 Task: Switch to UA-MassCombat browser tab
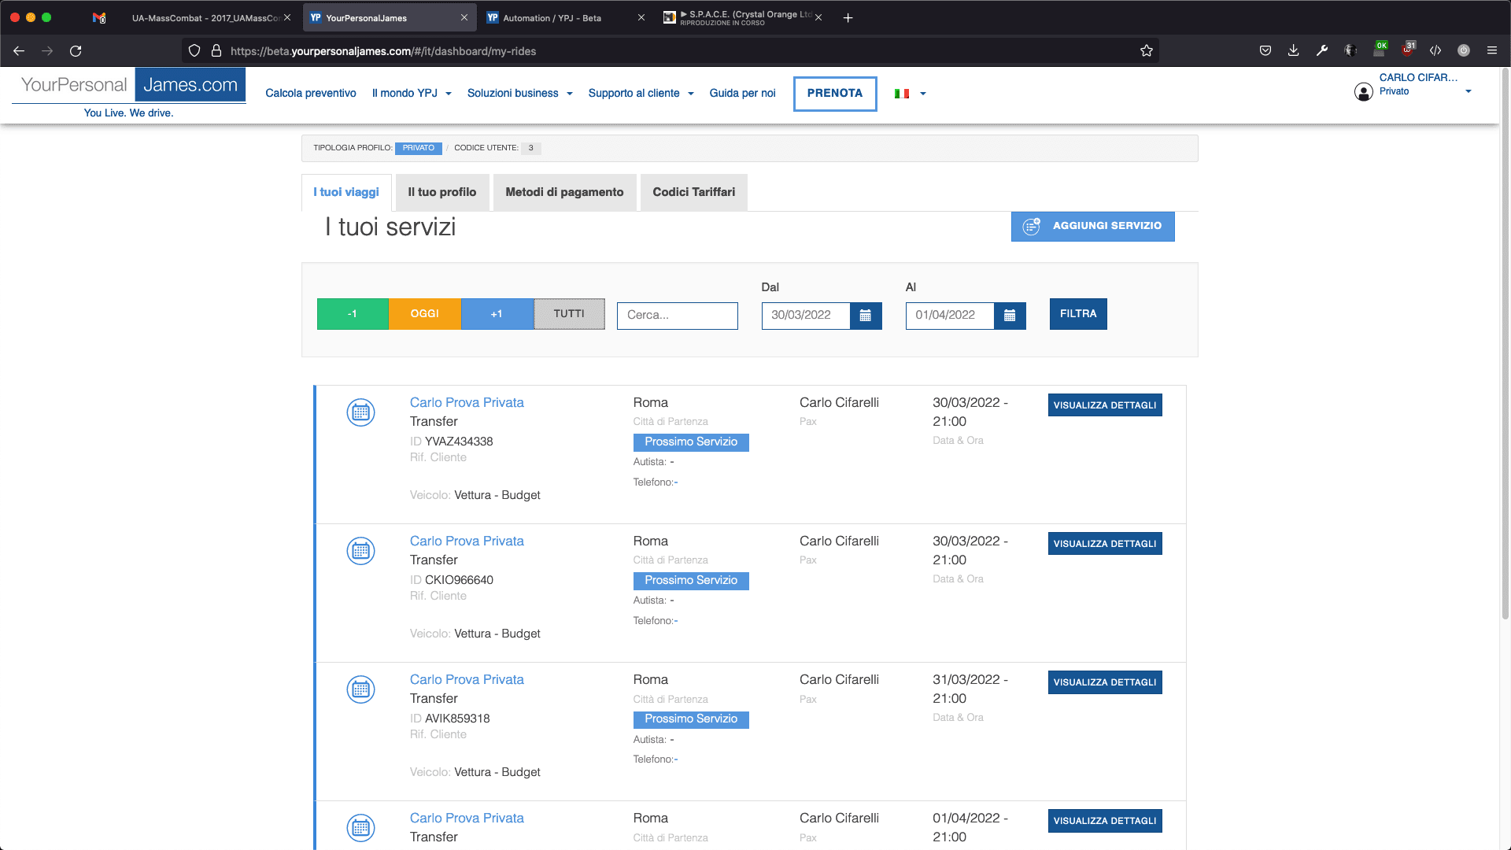tap(205, 18)
